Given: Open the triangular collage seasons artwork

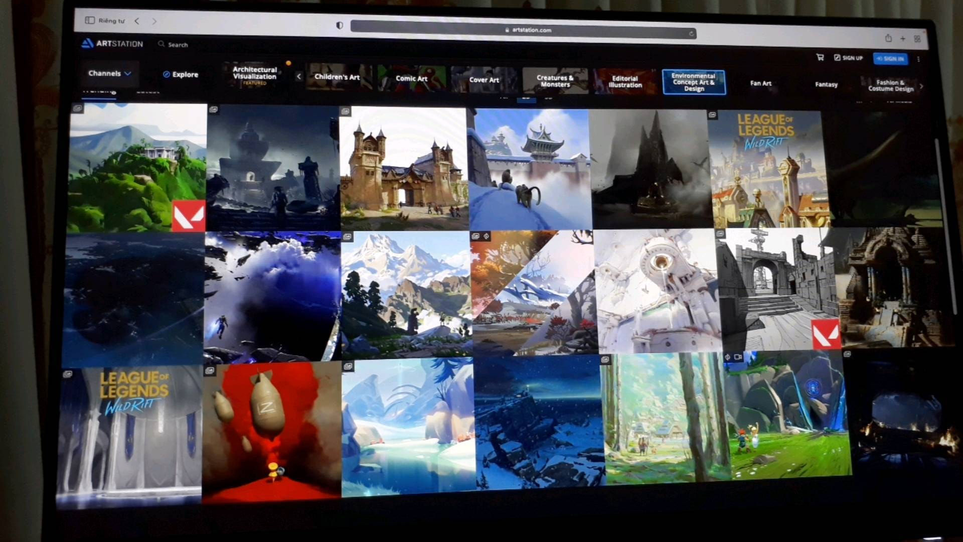Looking at the screenshot, I should click(534, 293).
